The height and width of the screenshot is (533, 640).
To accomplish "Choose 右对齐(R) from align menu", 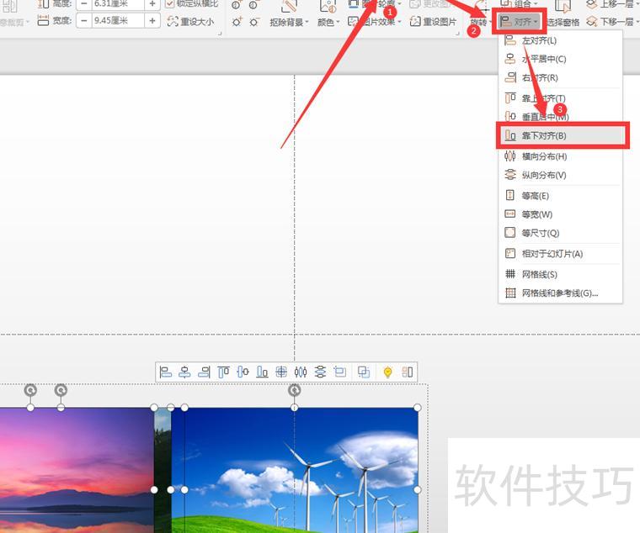I will [x=560, y=77].
